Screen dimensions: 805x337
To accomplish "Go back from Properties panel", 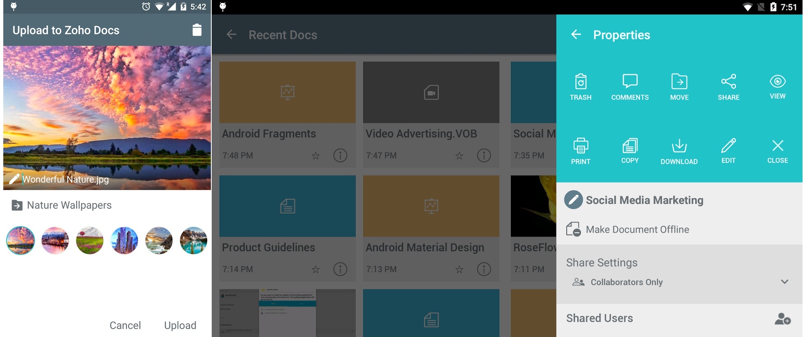I will coord(576,34).
